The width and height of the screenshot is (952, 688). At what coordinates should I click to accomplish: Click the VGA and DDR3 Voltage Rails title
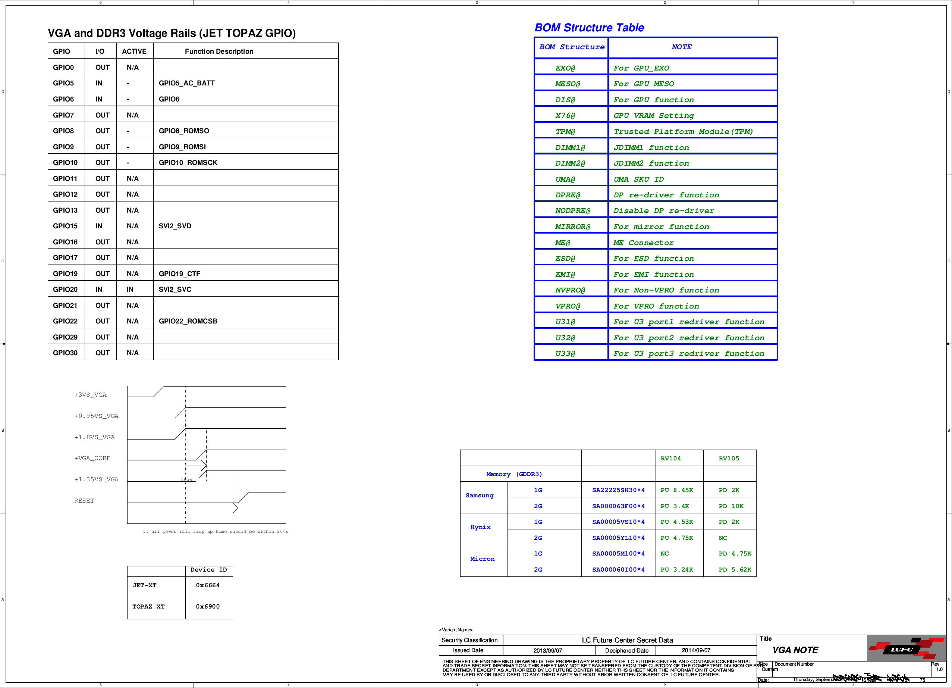(x=172, y=33)
